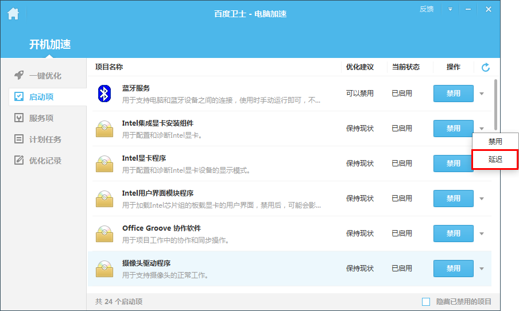Image resolution: width=519 pixels, height=311 pixels.
Task: Expand options arrow for 摄像头驱动程序
Action: pyautogui.click(x=482, y=269)
